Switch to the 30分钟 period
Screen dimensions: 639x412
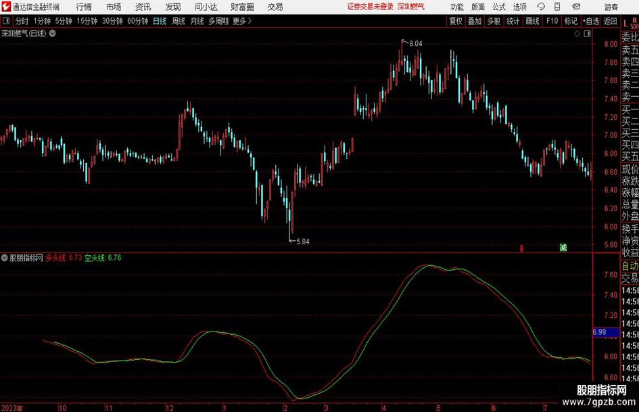coord(112,21)
